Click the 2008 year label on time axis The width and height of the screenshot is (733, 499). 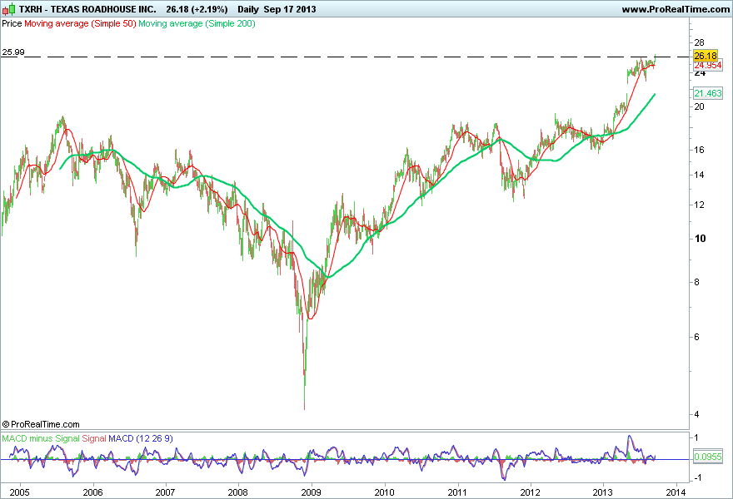tap(238, 492)
